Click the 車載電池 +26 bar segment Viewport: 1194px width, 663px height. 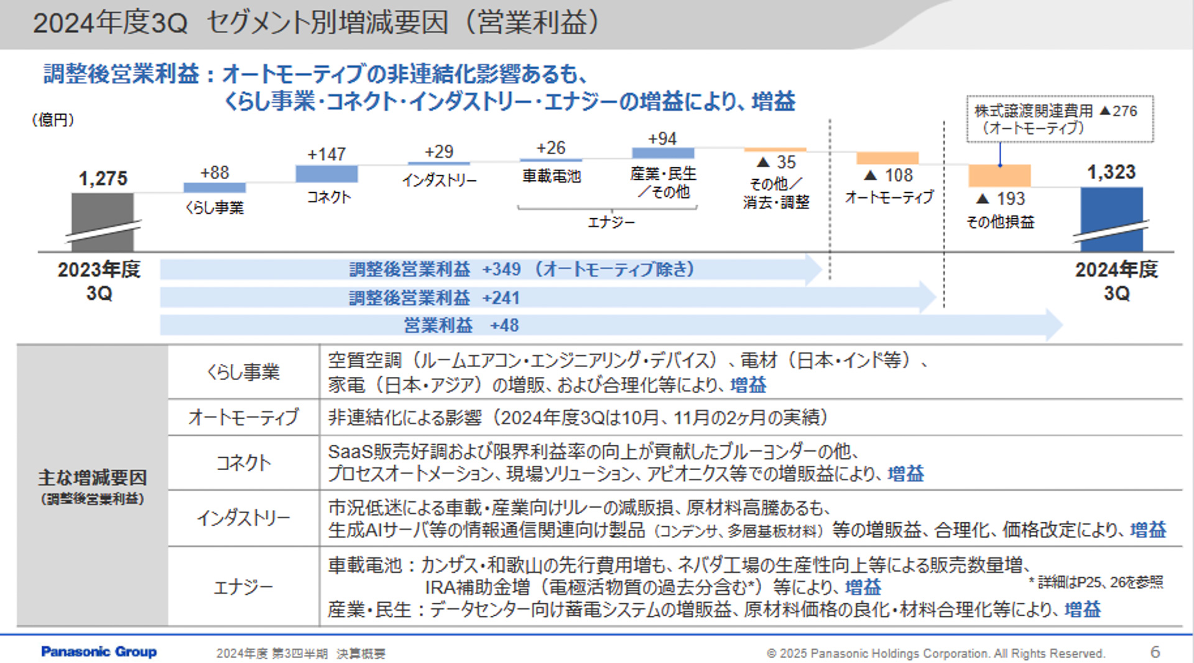551,160
